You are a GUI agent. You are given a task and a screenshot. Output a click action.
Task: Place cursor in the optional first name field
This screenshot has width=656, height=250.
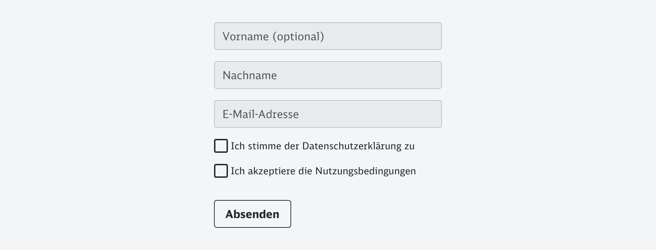pos(328,36)
